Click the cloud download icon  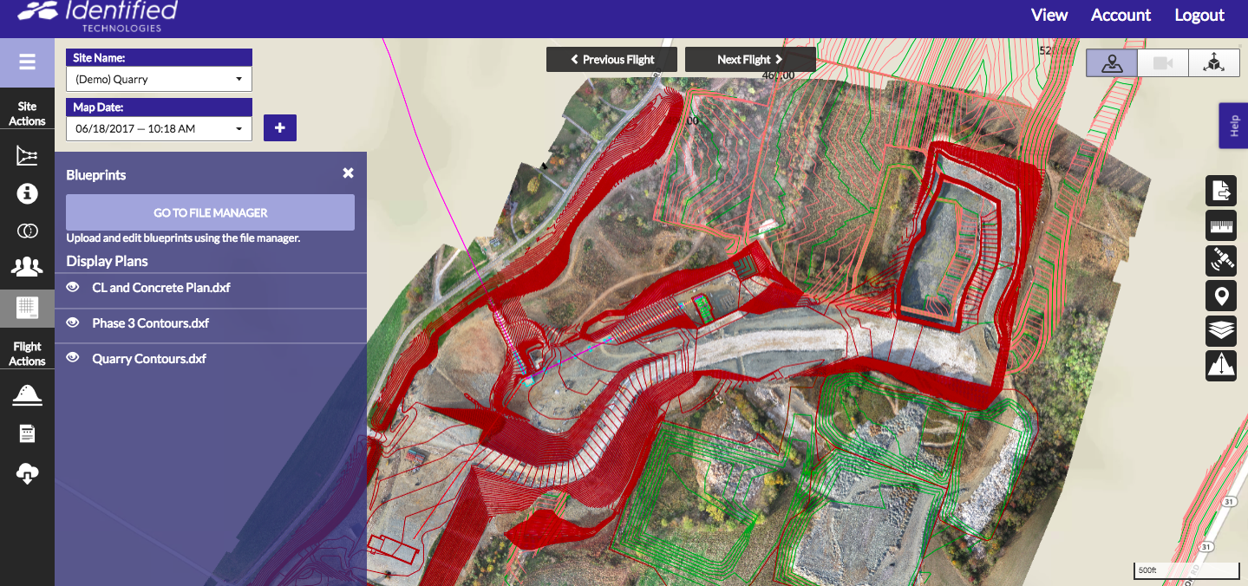tap(27, 472)
